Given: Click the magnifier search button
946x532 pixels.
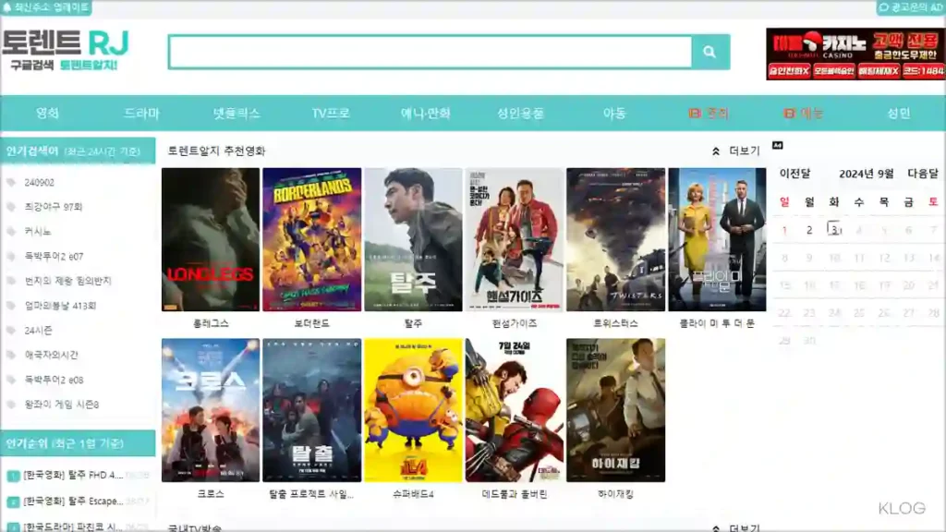Looking at the screenshot, I should pyautogui.click(x=710, y=52).
